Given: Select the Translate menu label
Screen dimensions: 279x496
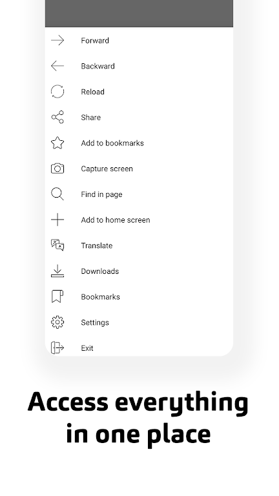Looking at the screenshot, I should pyautogui.click(x=97, y=245).
